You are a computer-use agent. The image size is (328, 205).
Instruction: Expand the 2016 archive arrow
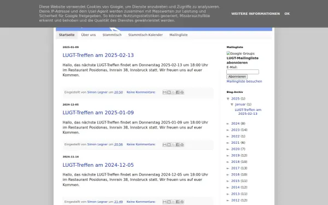pos(228,175)
